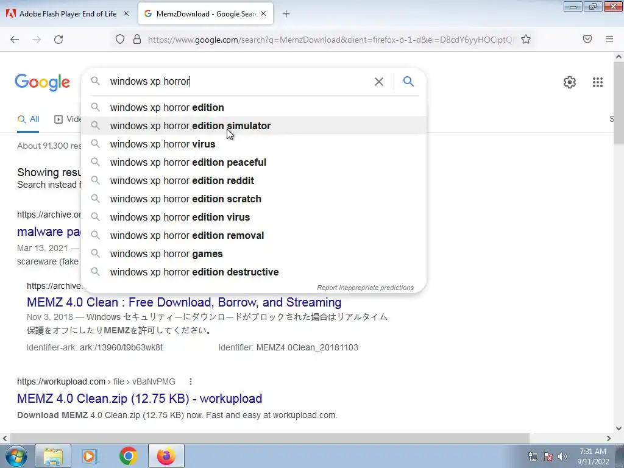Open the 'malware pa...' archive.org result
Screen dimensions: 624x468
click(x=49, y=232)
